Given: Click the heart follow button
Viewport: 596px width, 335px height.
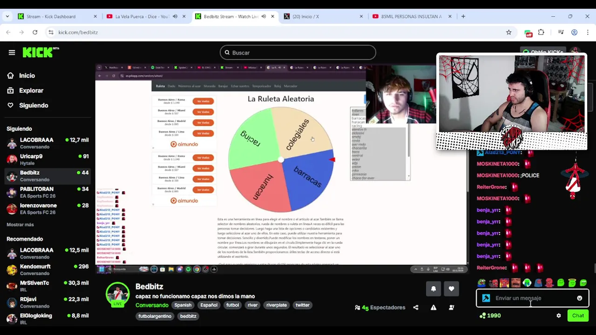Looking at the screenshot, I should pos(451,288).
